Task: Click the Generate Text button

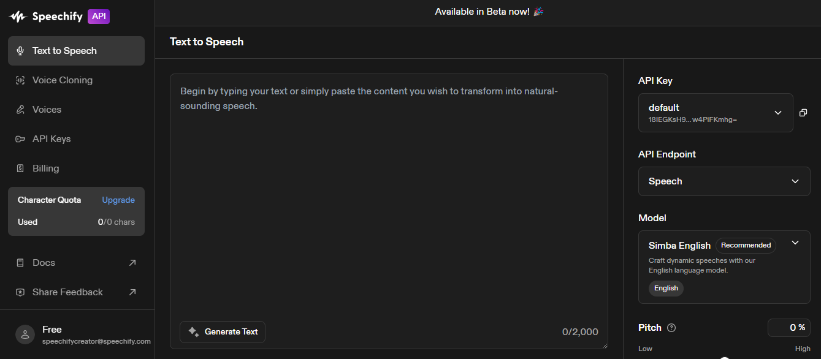Action: click(223, 331)
